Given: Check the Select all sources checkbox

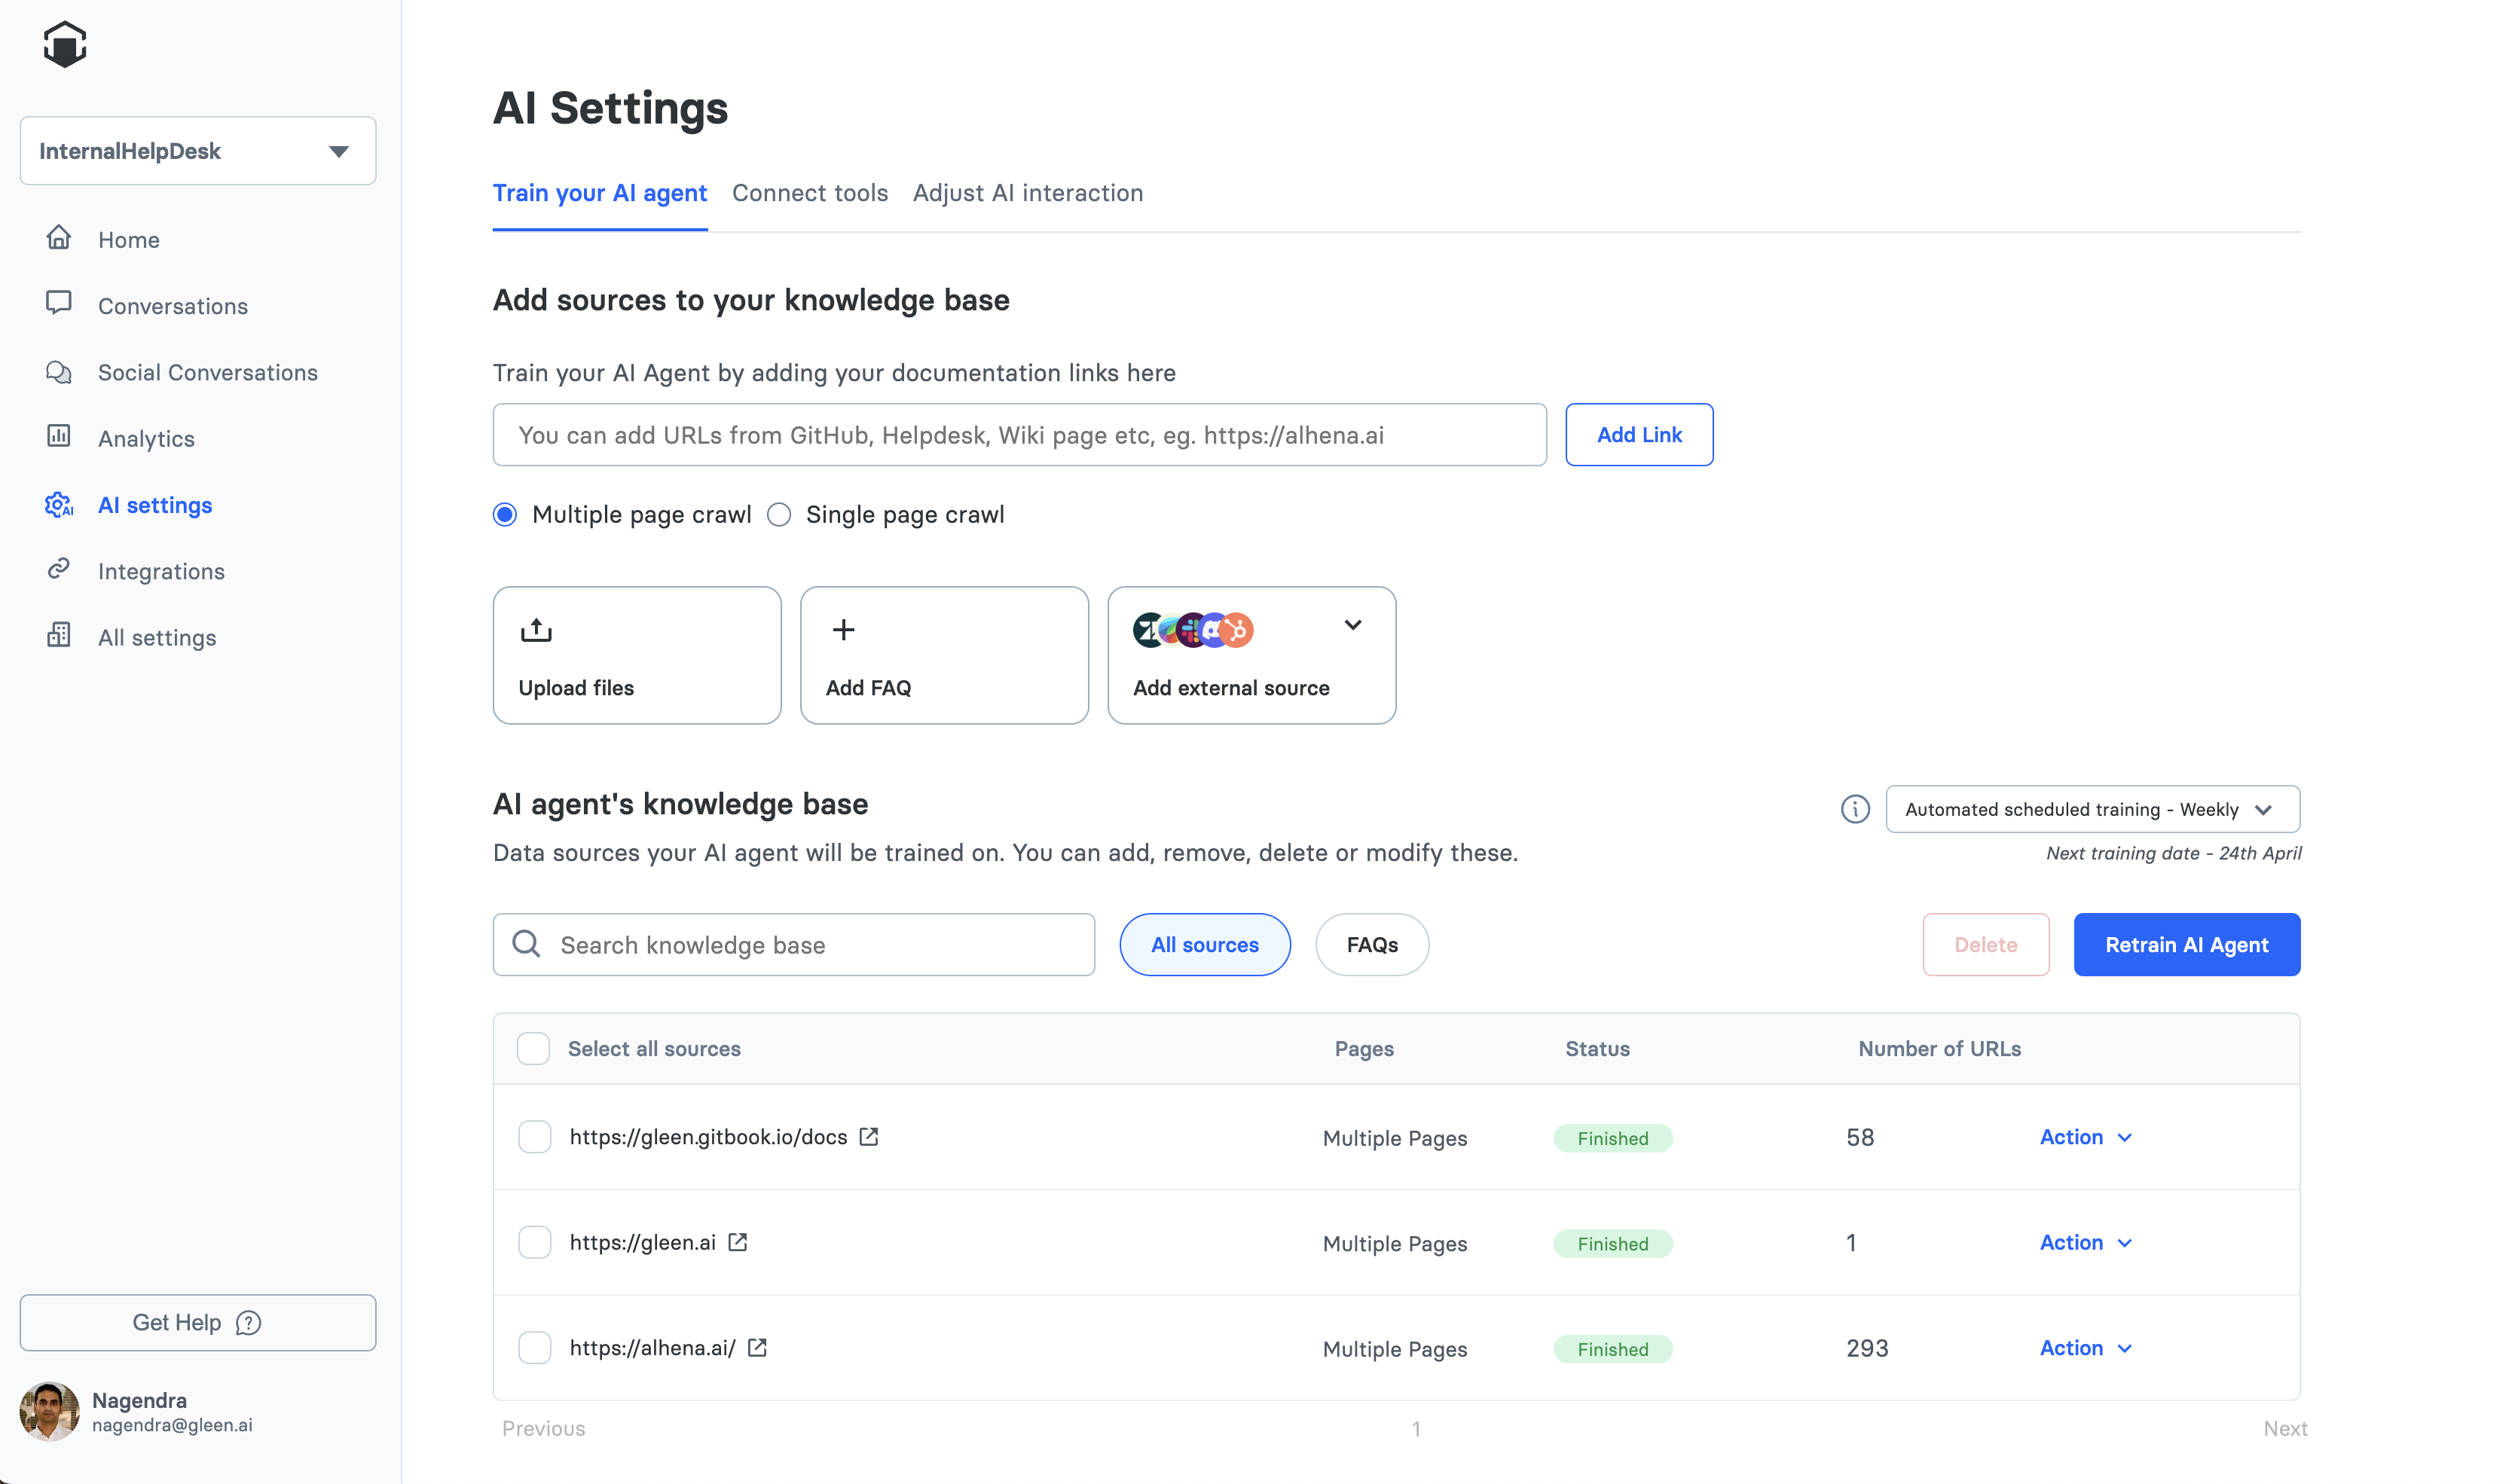Looking at the screenshot, I should tap(533, 1049).
